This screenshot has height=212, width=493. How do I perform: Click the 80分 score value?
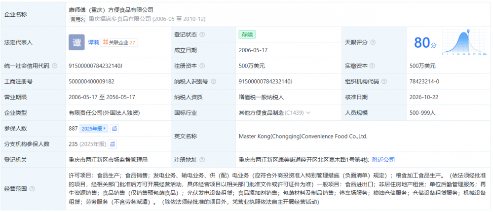(425, 42)
